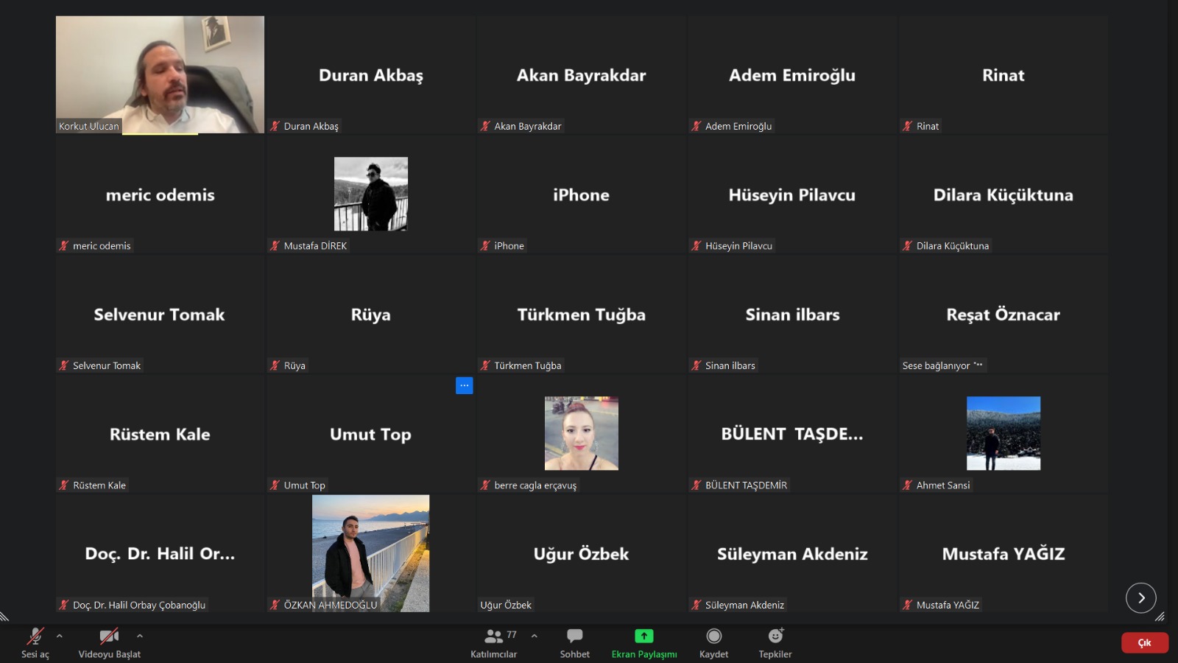Unmute microphone with Sesi aç

[x=35, y=642]
